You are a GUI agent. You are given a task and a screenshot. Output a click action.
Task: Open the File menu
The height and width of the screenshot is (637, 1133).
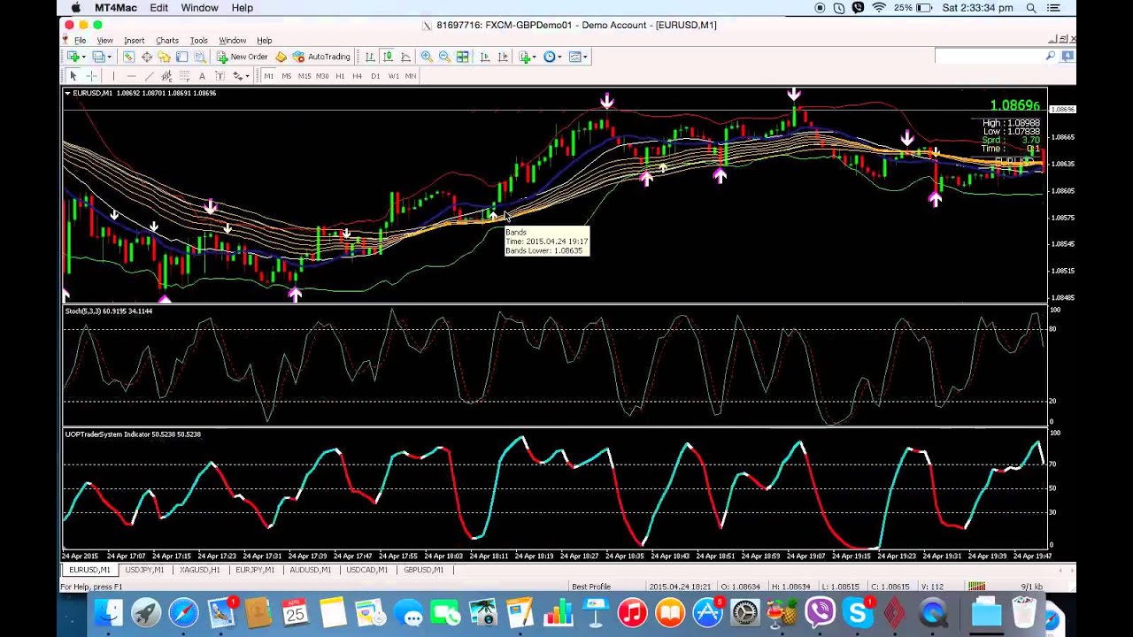click(81, 41)
